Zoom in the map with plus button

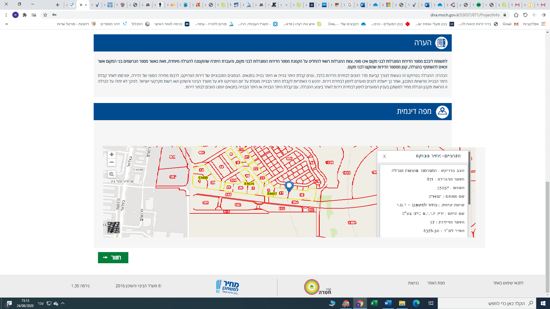coord(111,154)
